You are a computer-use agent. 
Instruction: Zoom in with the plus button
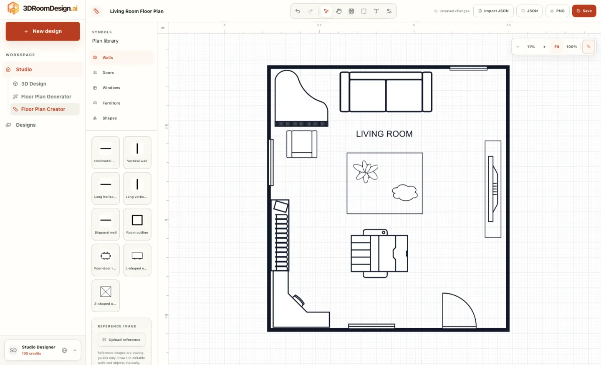pyautogui.click(x=544, y=47)
